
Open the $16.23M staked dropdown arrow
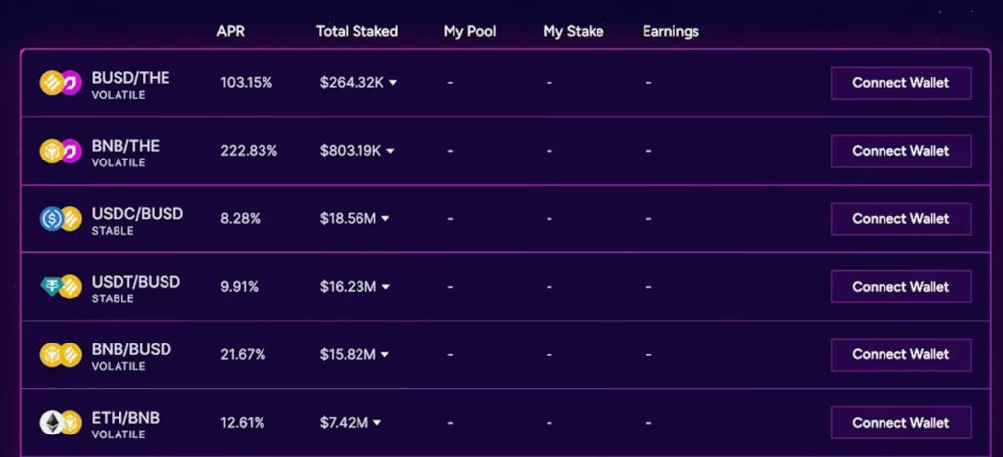tap(385, 287)
